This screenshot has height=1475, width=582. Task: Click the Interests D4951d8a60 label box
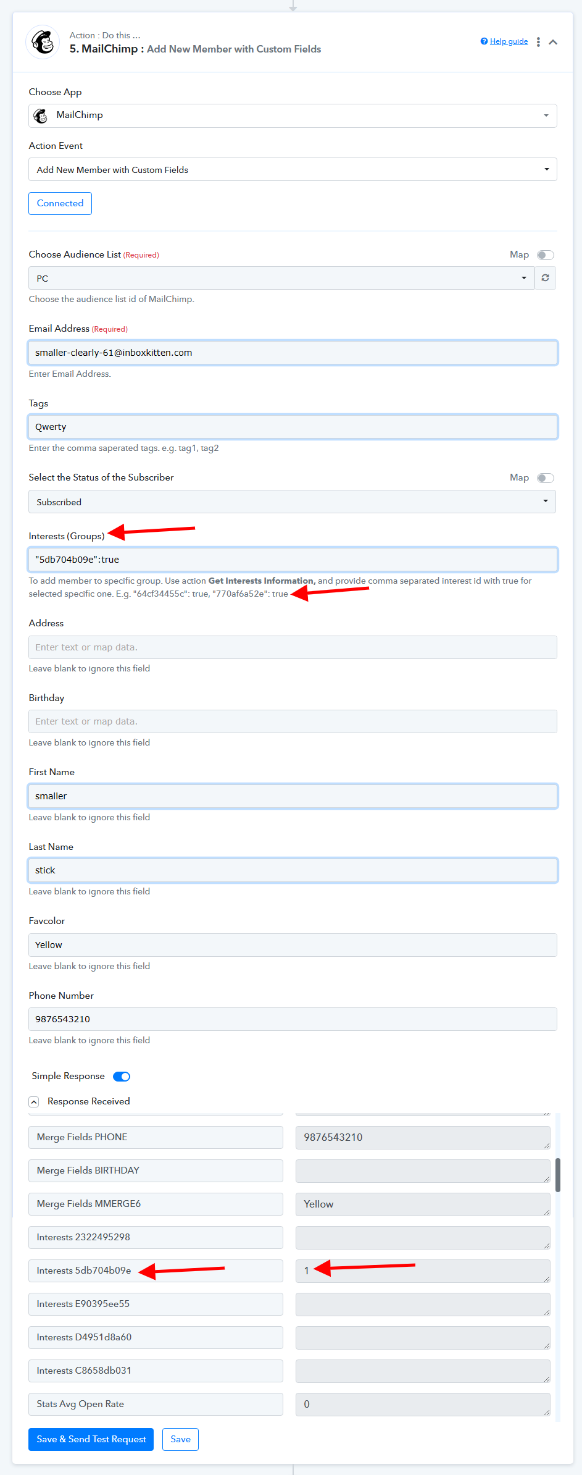point(156,1337)
